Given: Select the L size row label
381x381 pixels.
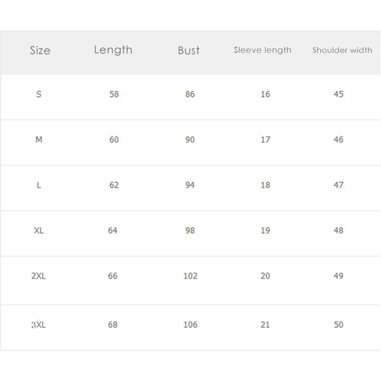Looking at the screenshot, I should (x=39, y=185).
